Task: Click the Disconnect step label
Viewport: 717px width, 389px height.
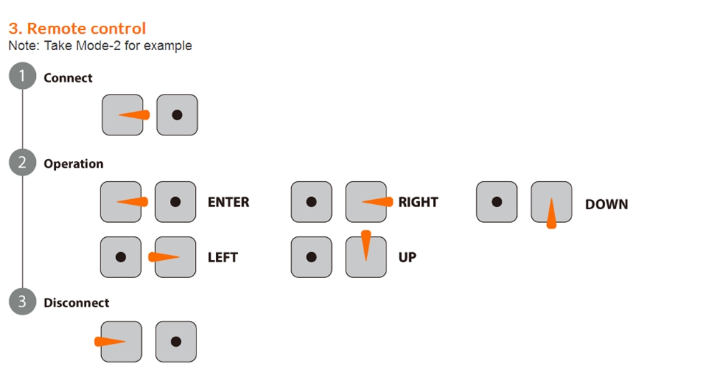Action: coord(77,303)
